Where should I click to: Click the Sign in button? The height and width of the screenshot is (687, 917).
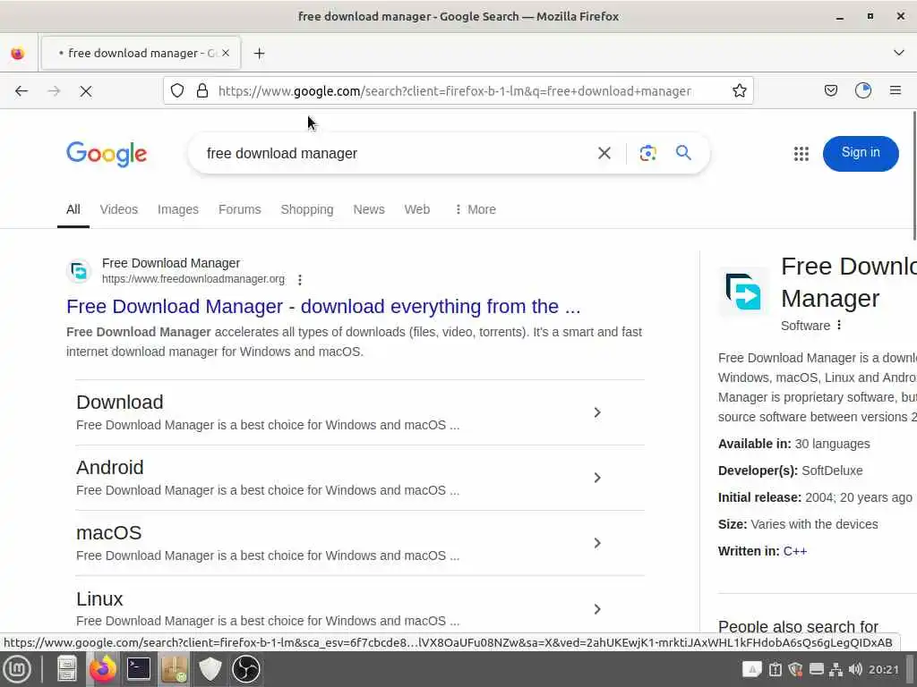(x=861, y=153)
